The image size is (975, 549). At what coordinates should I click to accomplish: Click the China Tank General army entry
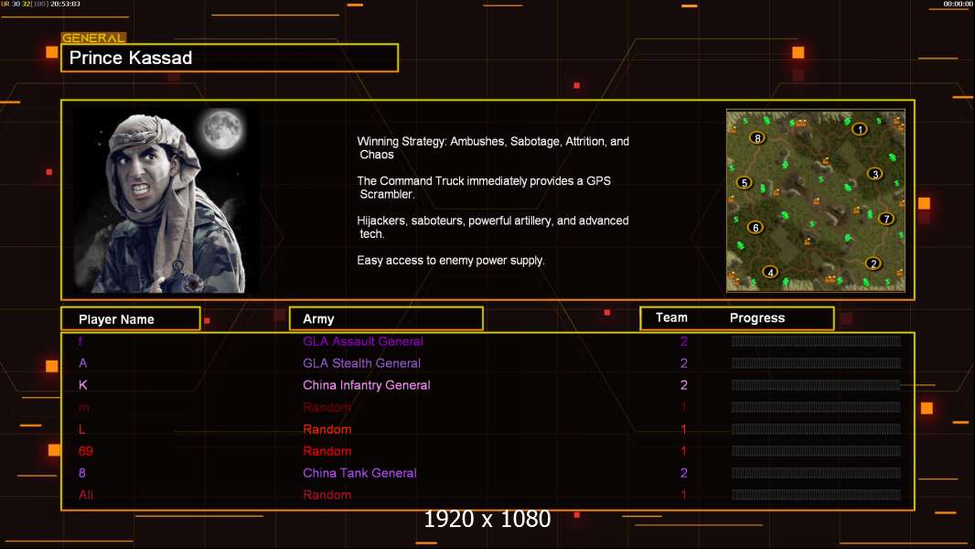click(x=359, y=472)
